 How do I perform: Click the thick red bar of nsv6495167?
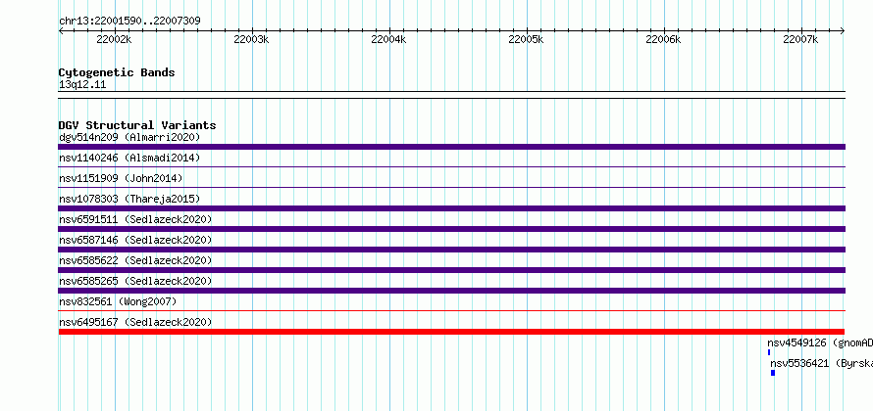click(x=451, y=332)
